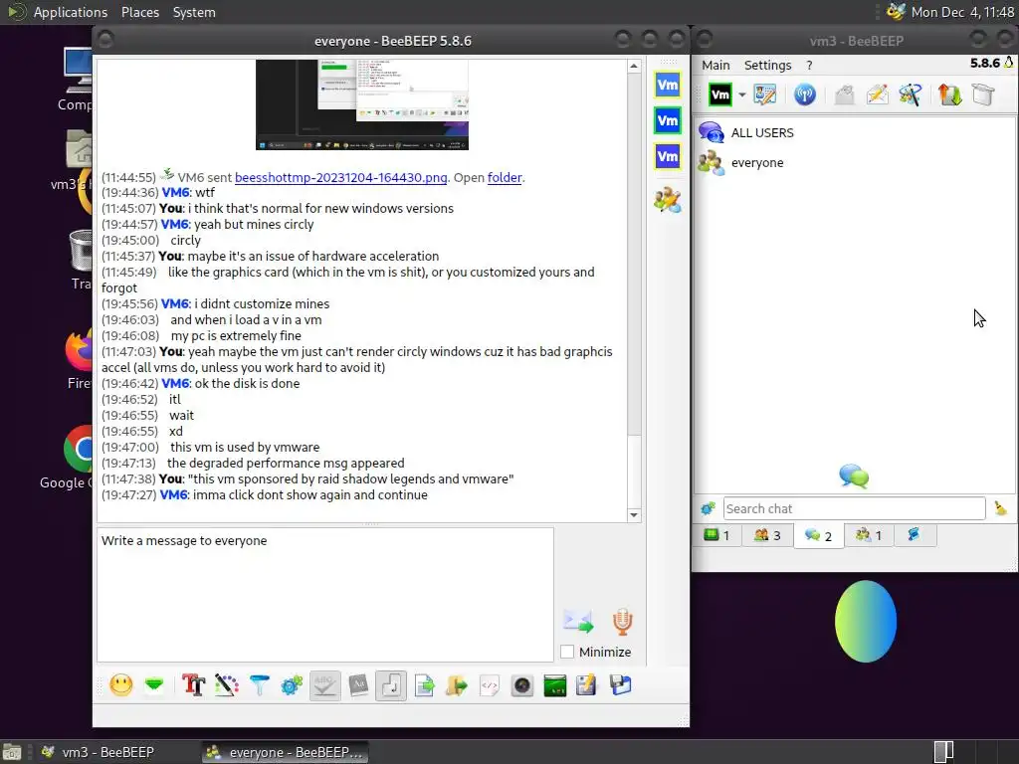Click the gears icon left of Search chat

[x=708, y=508]
